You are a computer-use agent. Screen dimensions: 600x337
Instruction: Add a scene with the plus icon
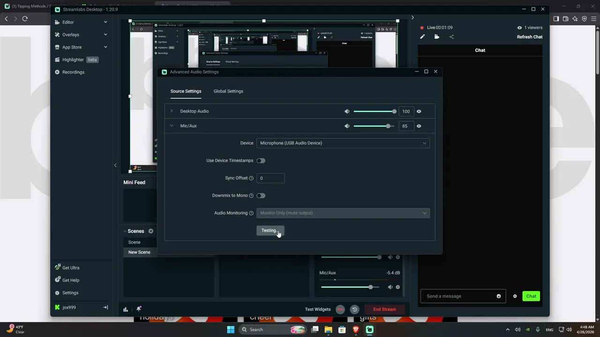[x=151, y=231]
